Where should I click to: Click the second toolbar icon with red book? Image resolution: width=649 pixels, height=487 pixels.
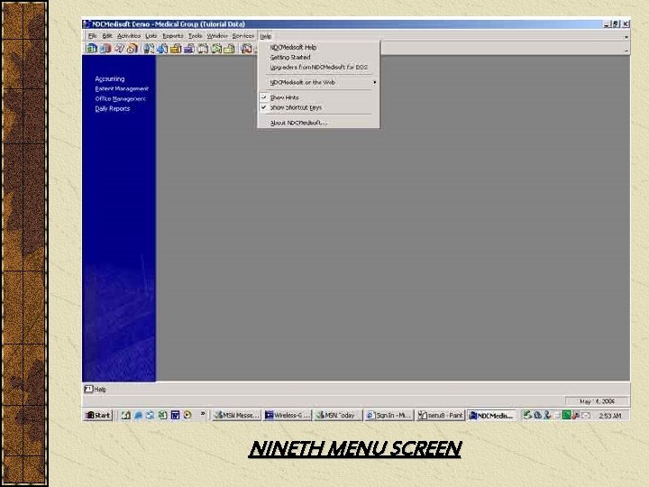click(105, 49)
